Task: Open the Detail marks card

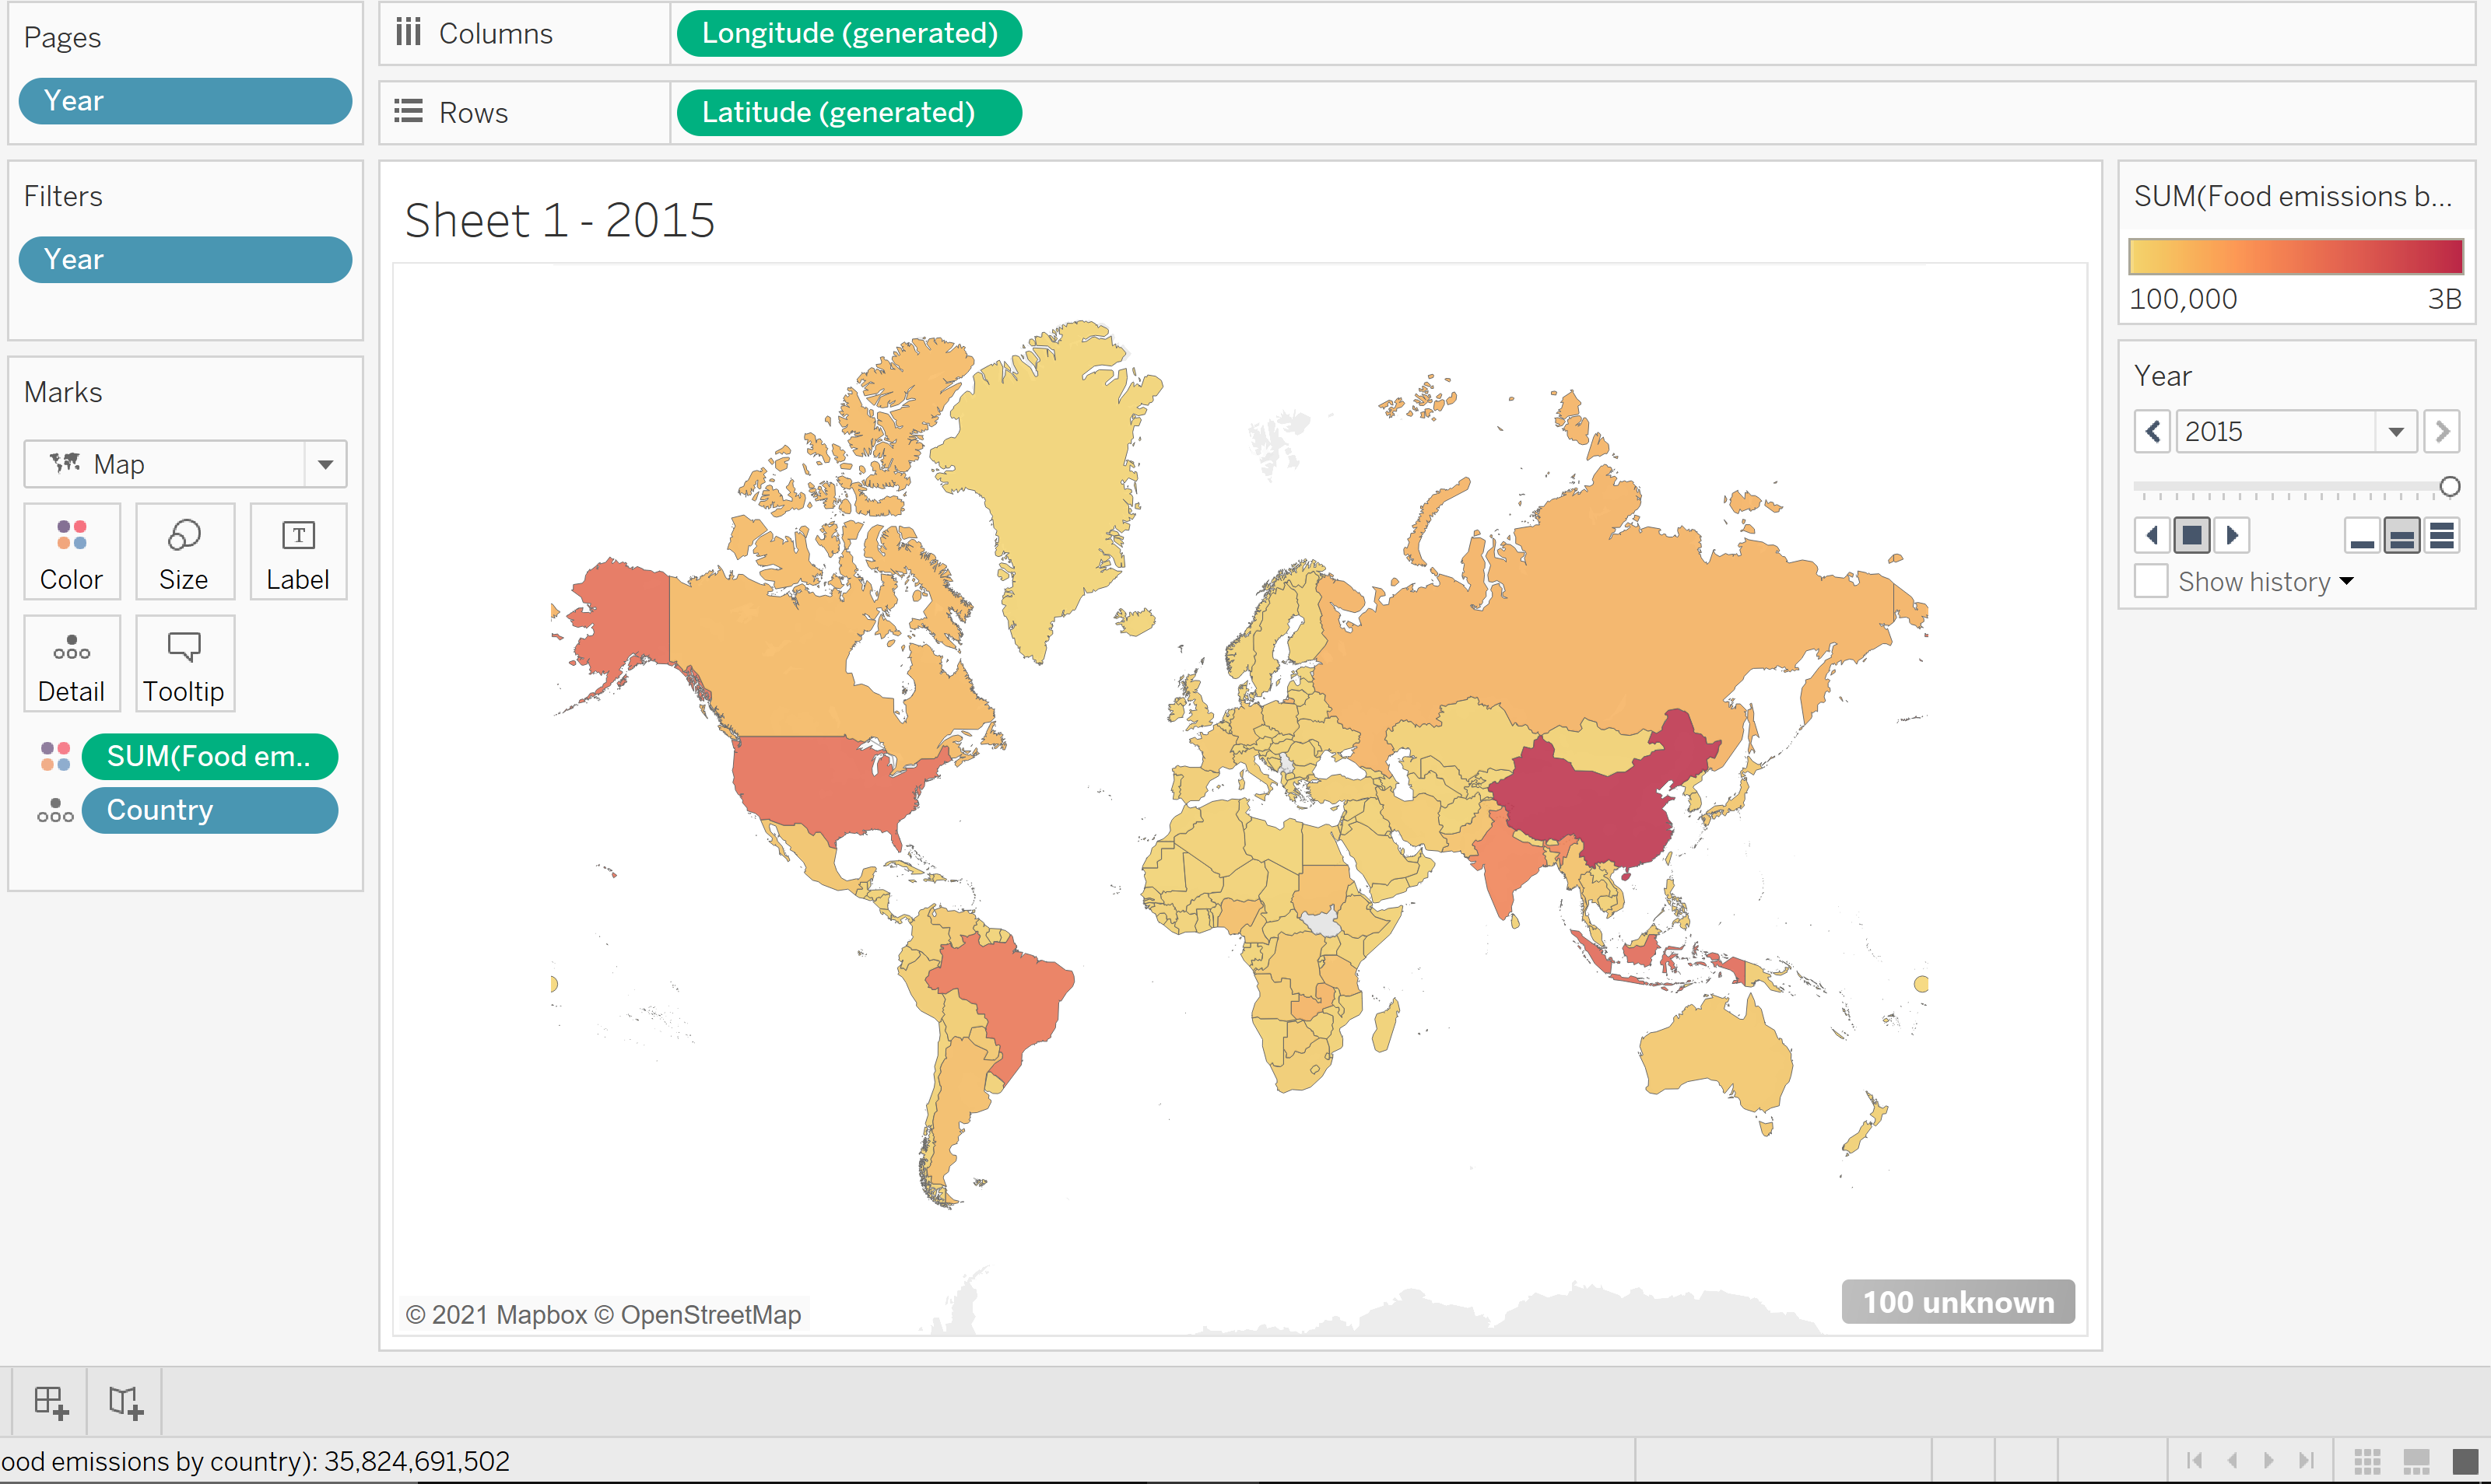Action: coord(72,664)
